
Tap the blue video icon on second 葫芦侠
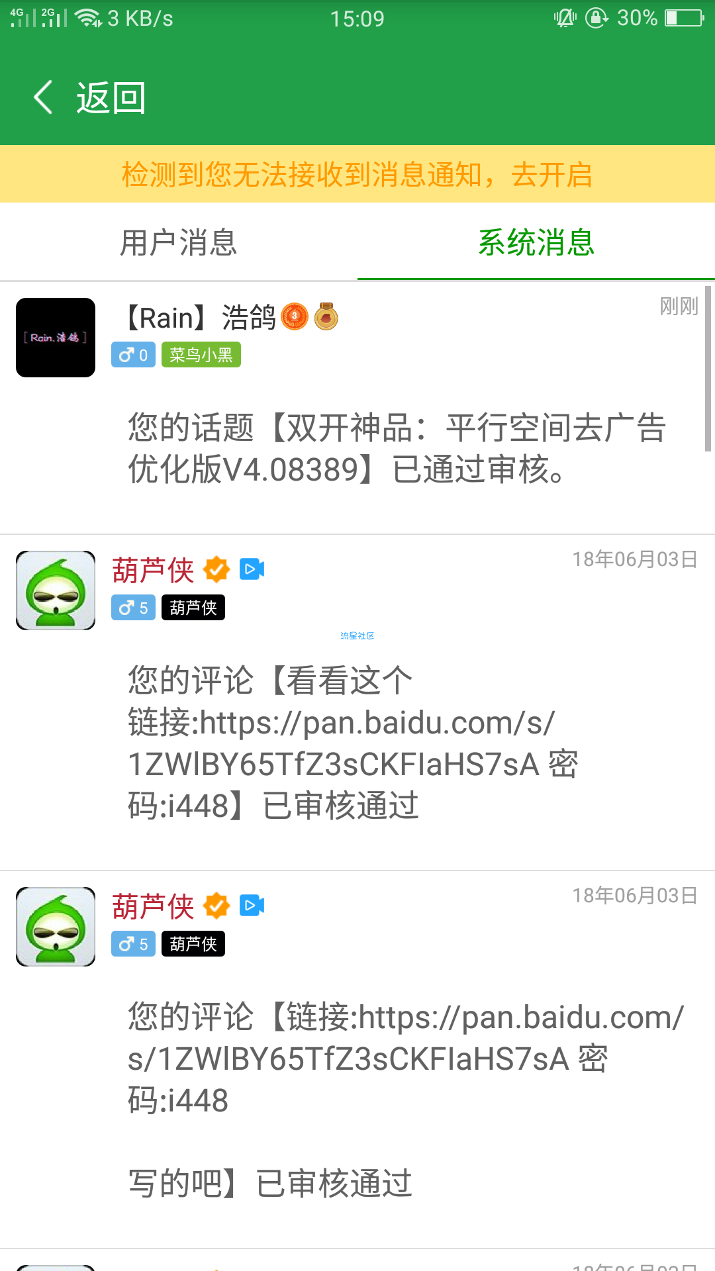[x=252, y=906]
